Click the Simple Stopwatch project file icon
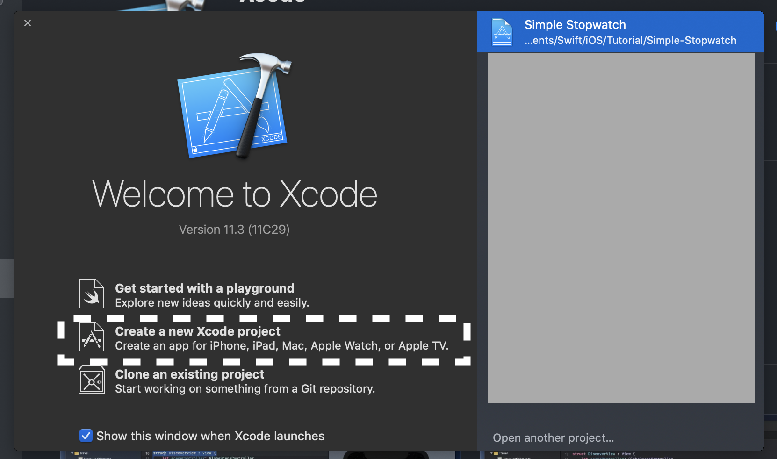This screenshot has height=459, width=777. coord(502,32)
